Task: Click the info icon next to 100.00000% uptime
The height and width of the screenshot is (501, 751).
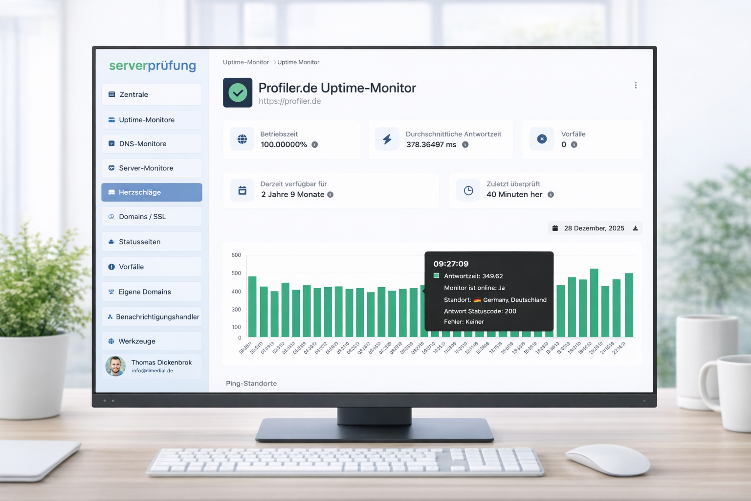Action: coord(314,145)
